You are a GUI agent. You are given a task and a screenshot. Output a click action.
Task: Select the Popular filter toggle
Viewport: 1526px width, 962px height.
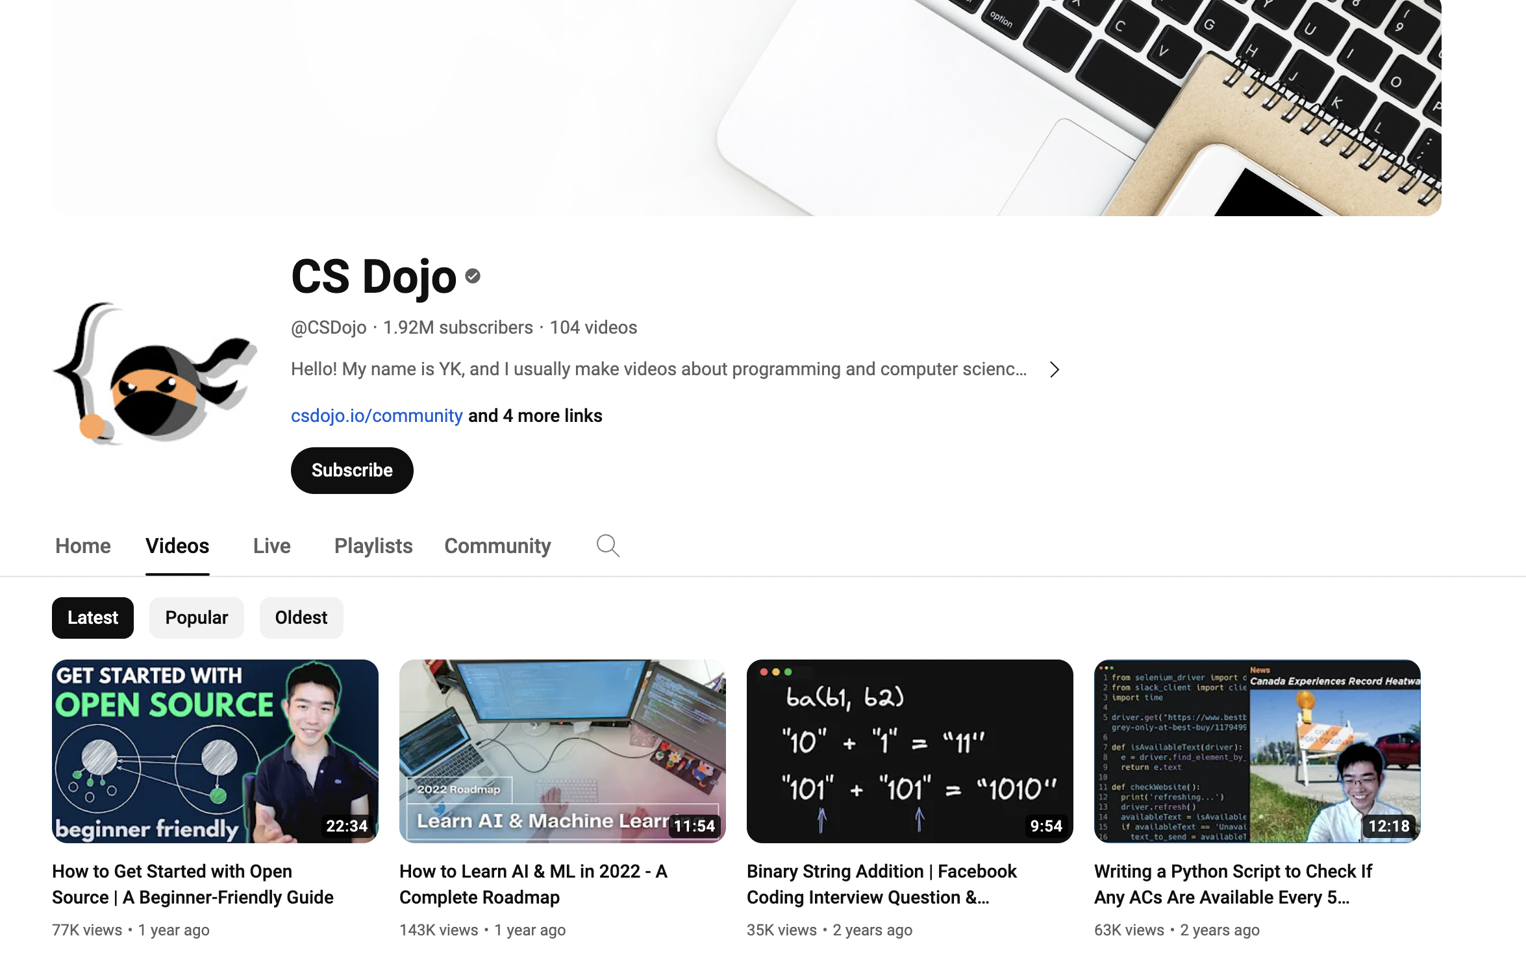[x=196, y=617]
